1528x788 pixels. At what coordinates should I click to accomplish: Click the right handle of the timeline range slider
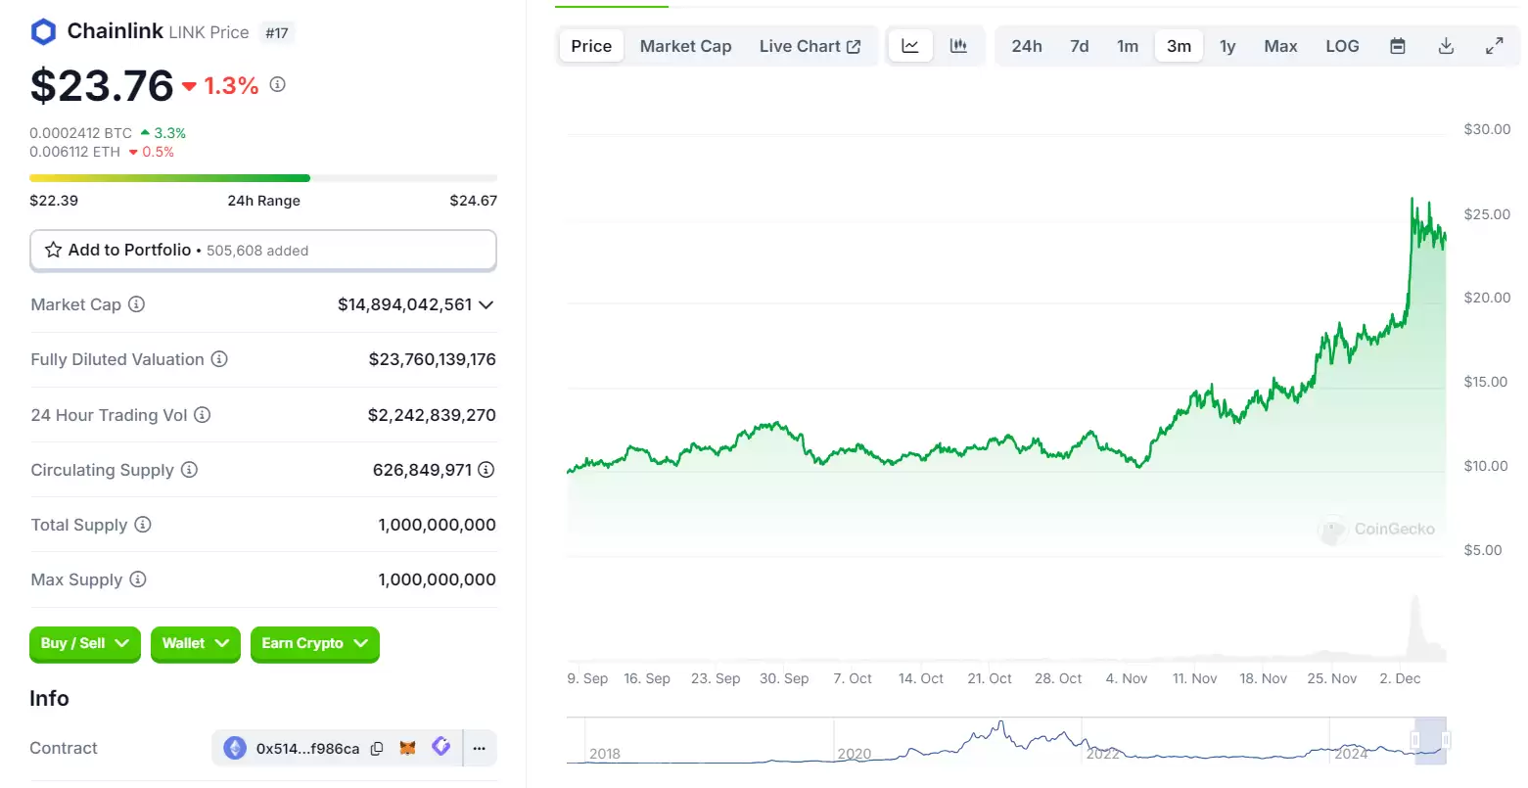[x=1446, y=739]
